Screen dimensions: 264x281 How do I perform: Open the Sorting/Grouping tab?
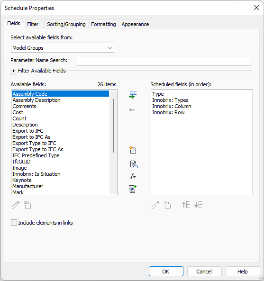coord(66,24)
